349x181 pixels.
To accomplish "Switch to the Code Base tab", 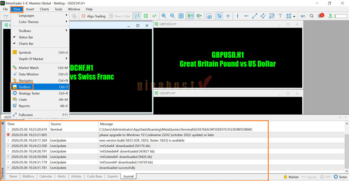I will [94, 176].
